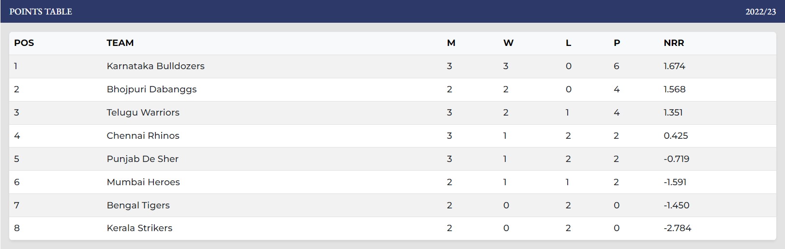The width and height of the screenshot is (785, 249).
Task: Select Punjab De Sher in table
Action: click(x=142, y=159)
